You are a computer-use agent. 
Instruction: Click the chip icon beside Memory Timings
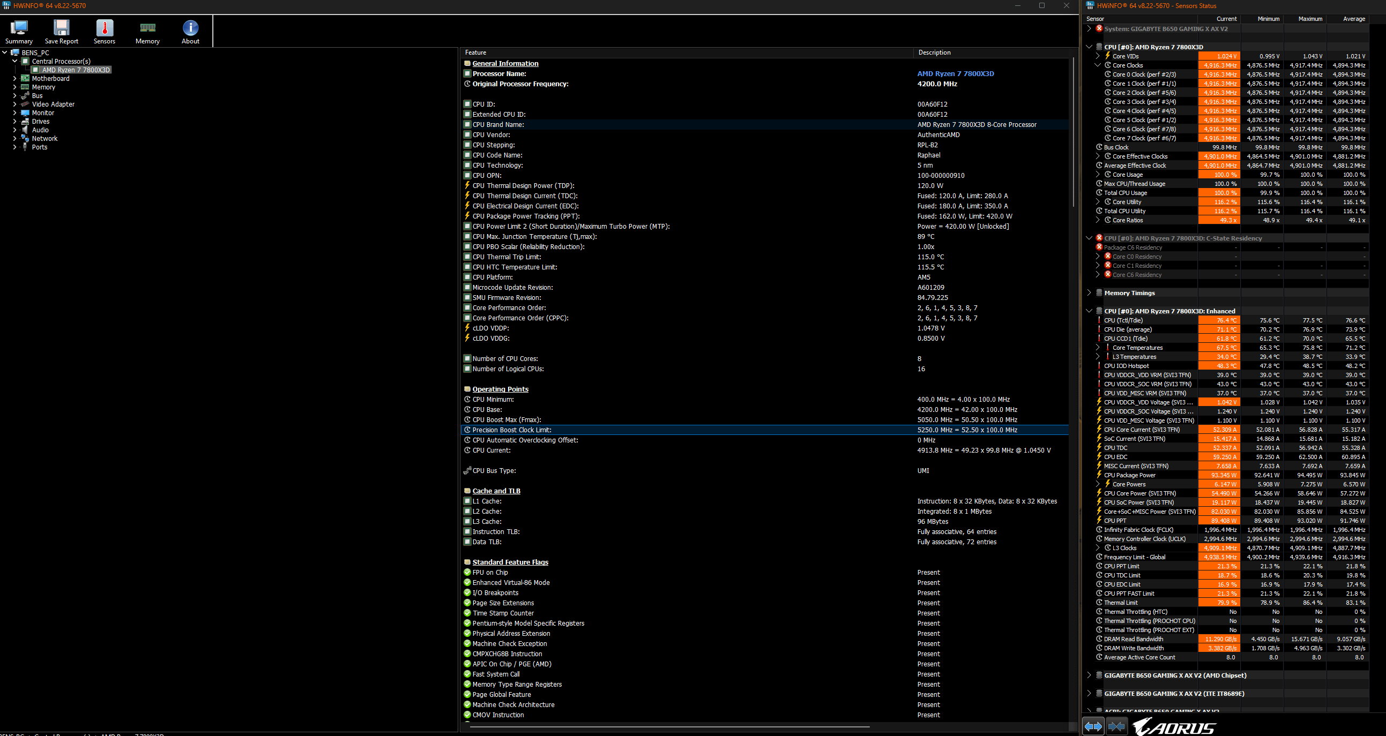coord(1099,293)
